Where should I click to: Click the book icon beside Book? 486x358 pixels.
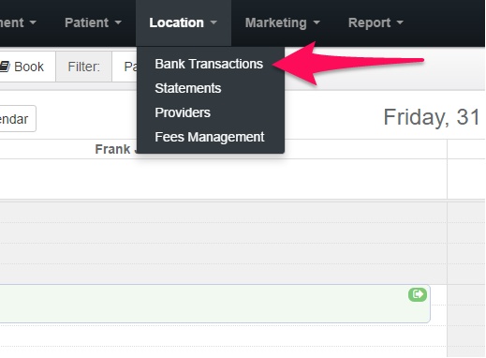5,67
